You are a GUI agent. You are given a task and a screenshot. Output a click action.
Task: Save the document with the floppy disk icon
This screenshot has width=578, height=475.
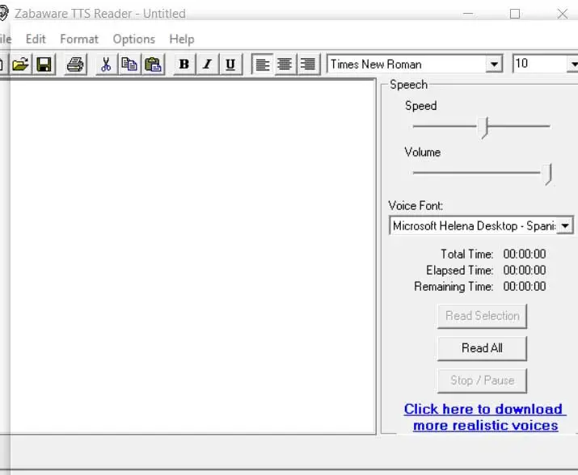click(44, 65)
